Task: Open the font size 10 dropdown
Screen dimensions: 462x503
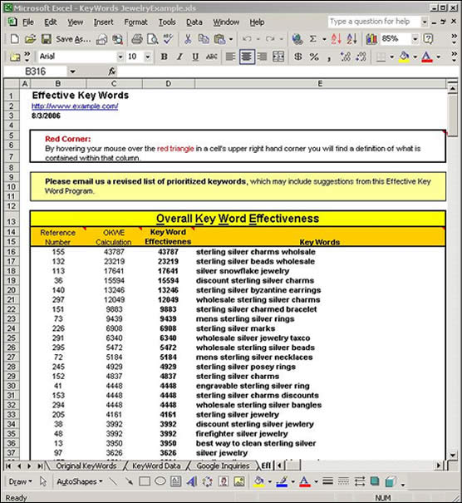Action: (x=147, y=57)
